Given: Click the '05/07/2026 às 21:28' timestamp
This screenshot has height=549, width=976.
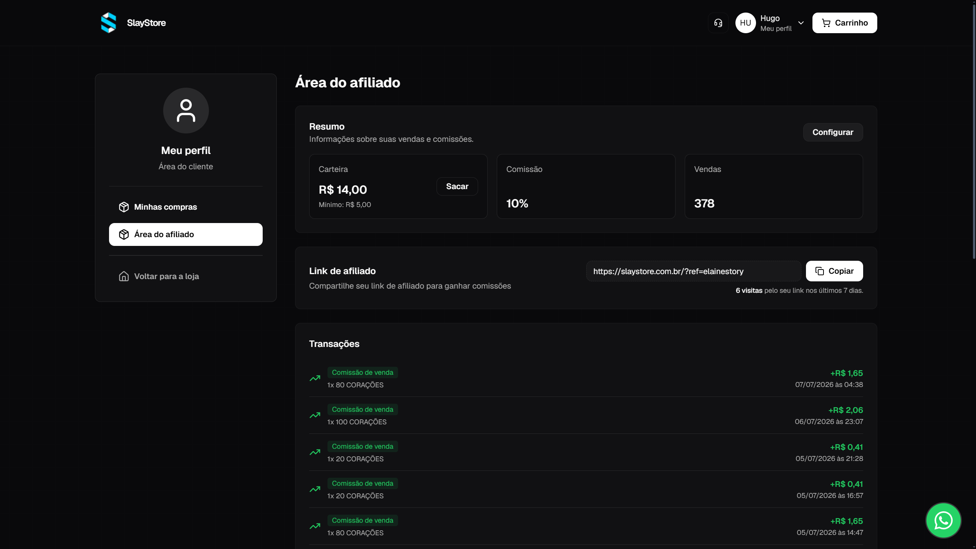Looking at the screenshot, I should pos(829,459).
